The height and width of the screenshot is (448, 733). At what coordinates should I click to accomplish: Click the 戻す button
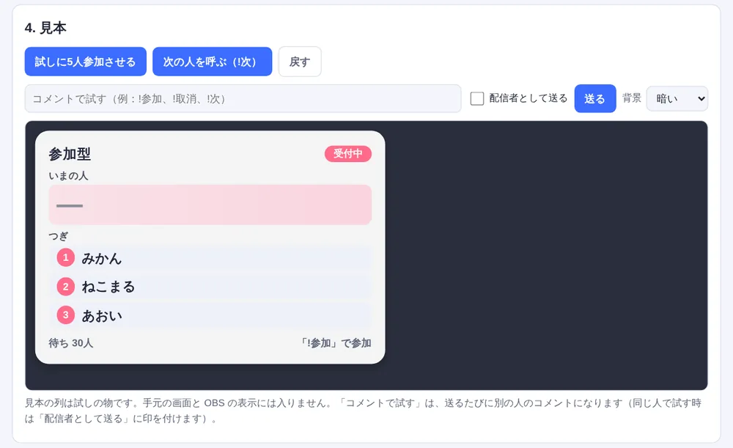[300, 62]
